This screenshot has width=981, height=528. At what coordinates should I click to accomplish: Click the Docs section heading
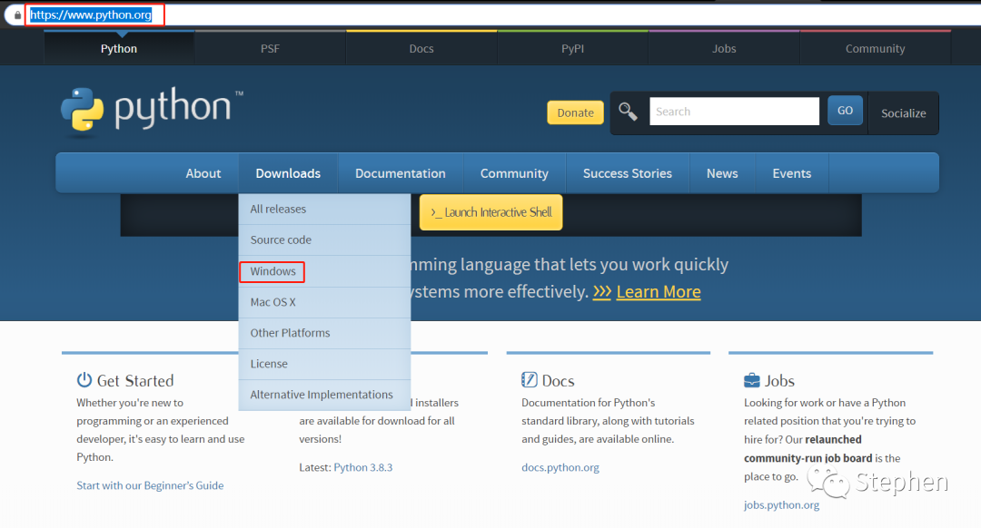(x=558, y=380)
